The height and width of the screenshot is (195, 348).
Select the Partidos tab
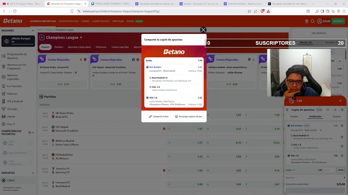tap(59, 47)
